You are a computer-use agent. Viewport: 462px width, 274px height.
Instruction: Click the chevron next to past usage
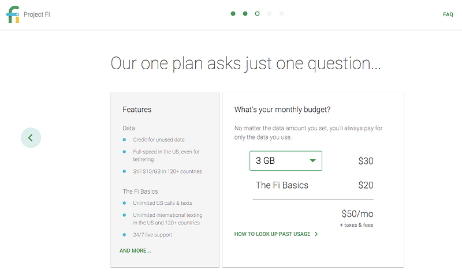click(x=316, y=234)
